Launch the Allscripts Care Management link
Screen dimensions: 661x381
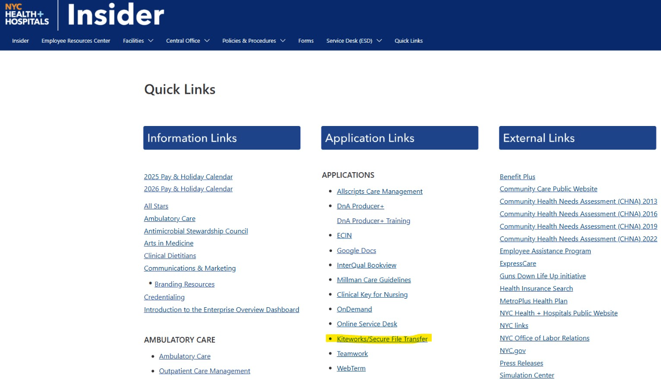pyautogui.click(x=380, y=191)
